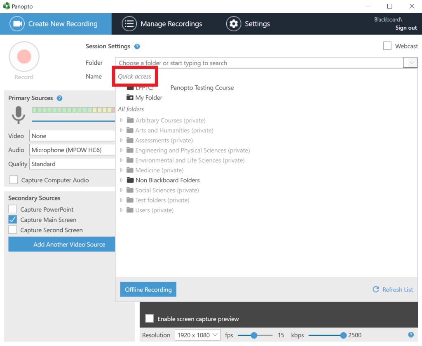Click the Offline Recording button

coord(148,290)
